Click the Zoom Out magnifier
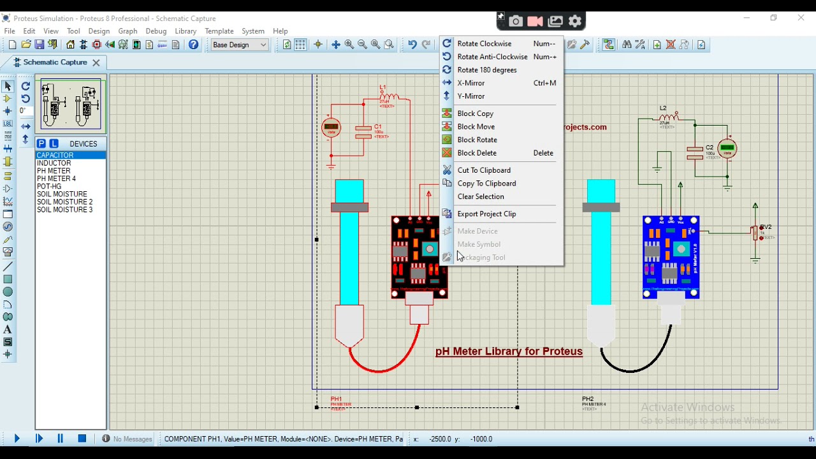The height and width of the screenshot is (459, 816). (x=363, y=45)
